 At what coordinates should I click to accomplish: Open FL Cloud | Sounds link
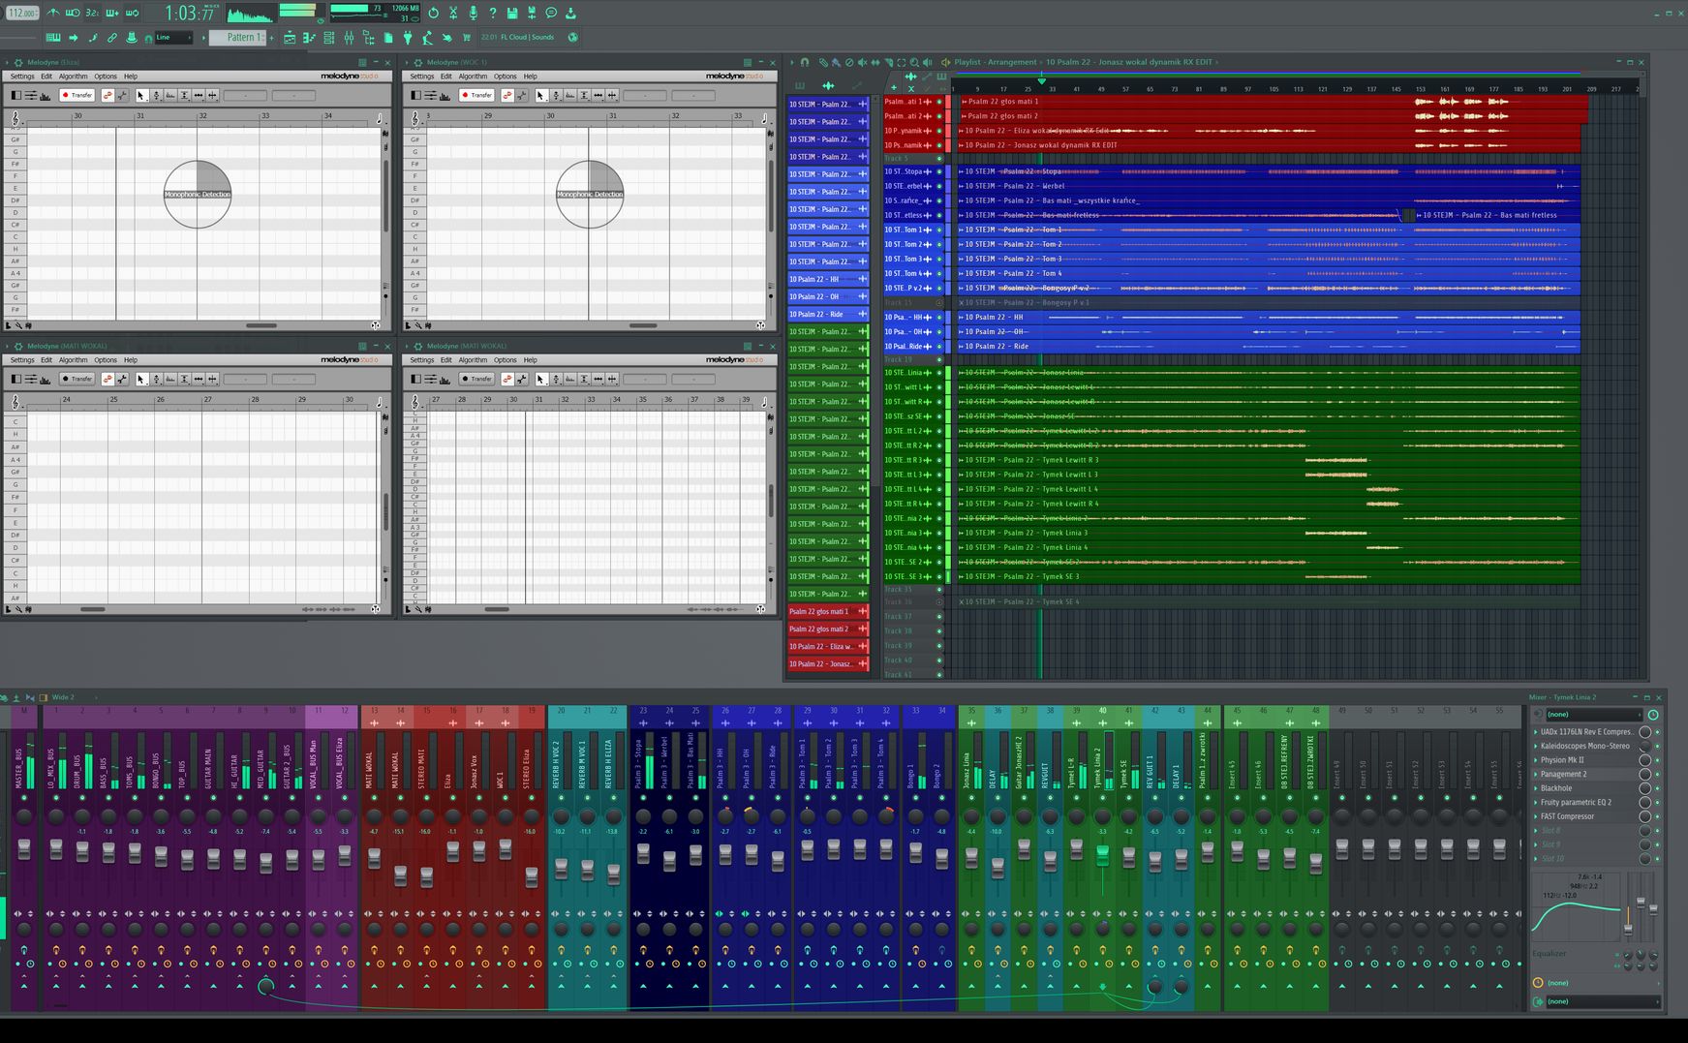pyautogui.click(x=528, y=37)
